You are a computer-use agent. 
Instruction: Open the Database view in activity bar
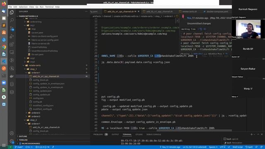(12, 84)
